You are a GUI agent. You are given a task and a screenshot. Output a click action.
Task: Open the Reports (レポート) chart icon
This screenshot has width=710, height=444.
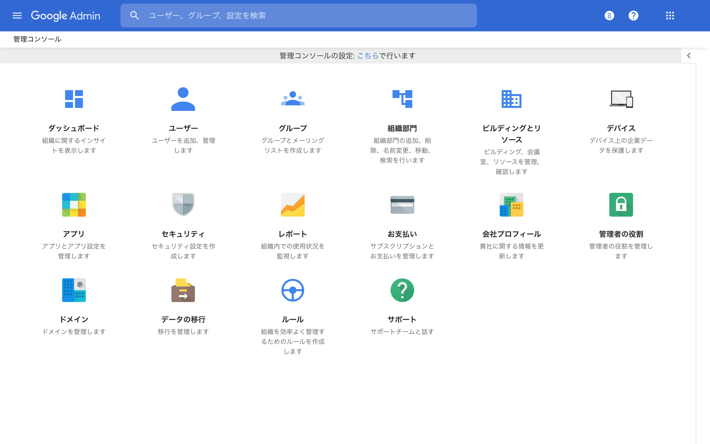292,205
